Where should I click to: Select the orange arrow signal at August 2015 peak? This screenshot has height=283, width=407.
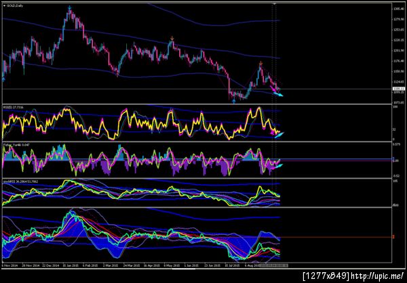click(261, 63)
